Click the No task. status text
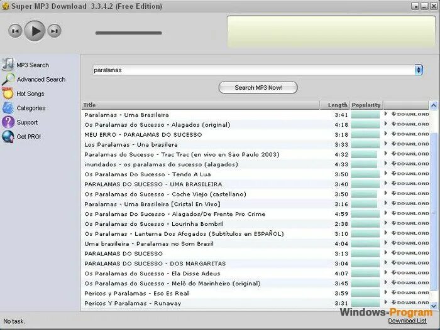 (14, 321)
